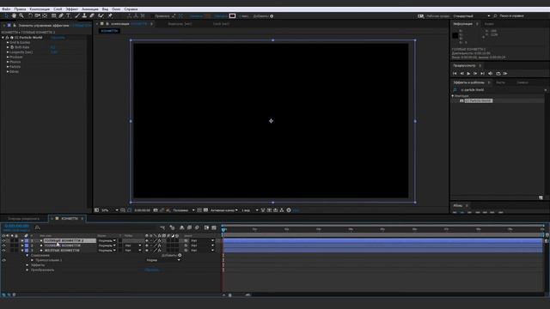Open Композиция menu

point(40,9)
